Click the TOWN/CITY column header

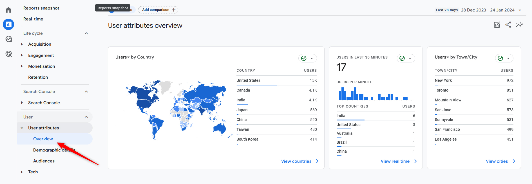[446, 71]
